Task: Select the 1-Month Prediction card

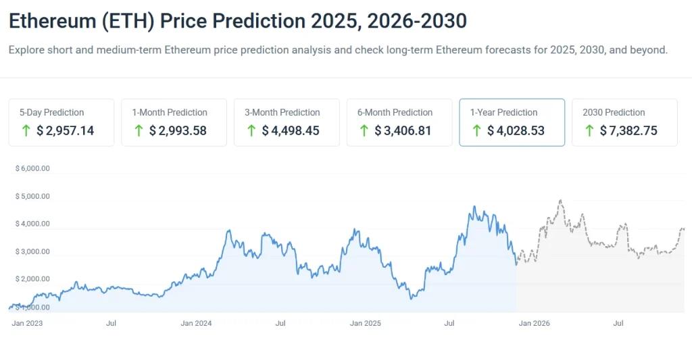Action: pyautogui.click(x=174, y=122)
